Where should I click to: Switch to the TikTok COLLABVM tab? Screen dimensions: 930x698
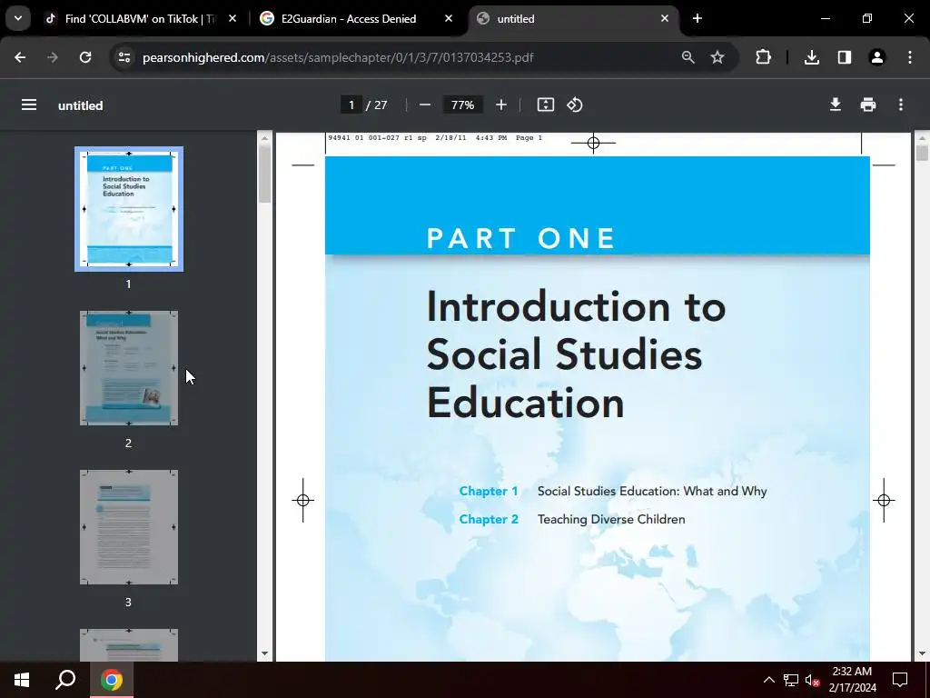pos(141,19)
